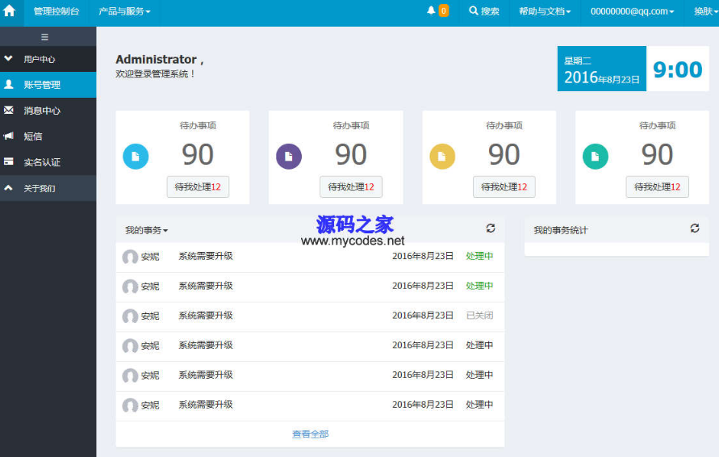Click the blue document circle icon
This screenshot has width=719, height=457.
tap(136, 156)
